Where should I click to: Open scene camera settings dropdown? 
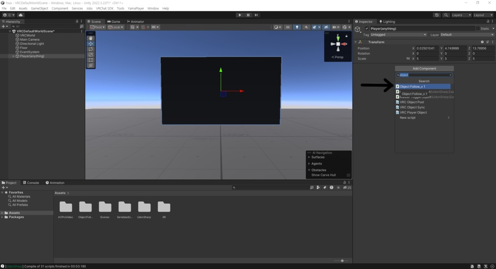pyautogui.click(x=335, y=27)
